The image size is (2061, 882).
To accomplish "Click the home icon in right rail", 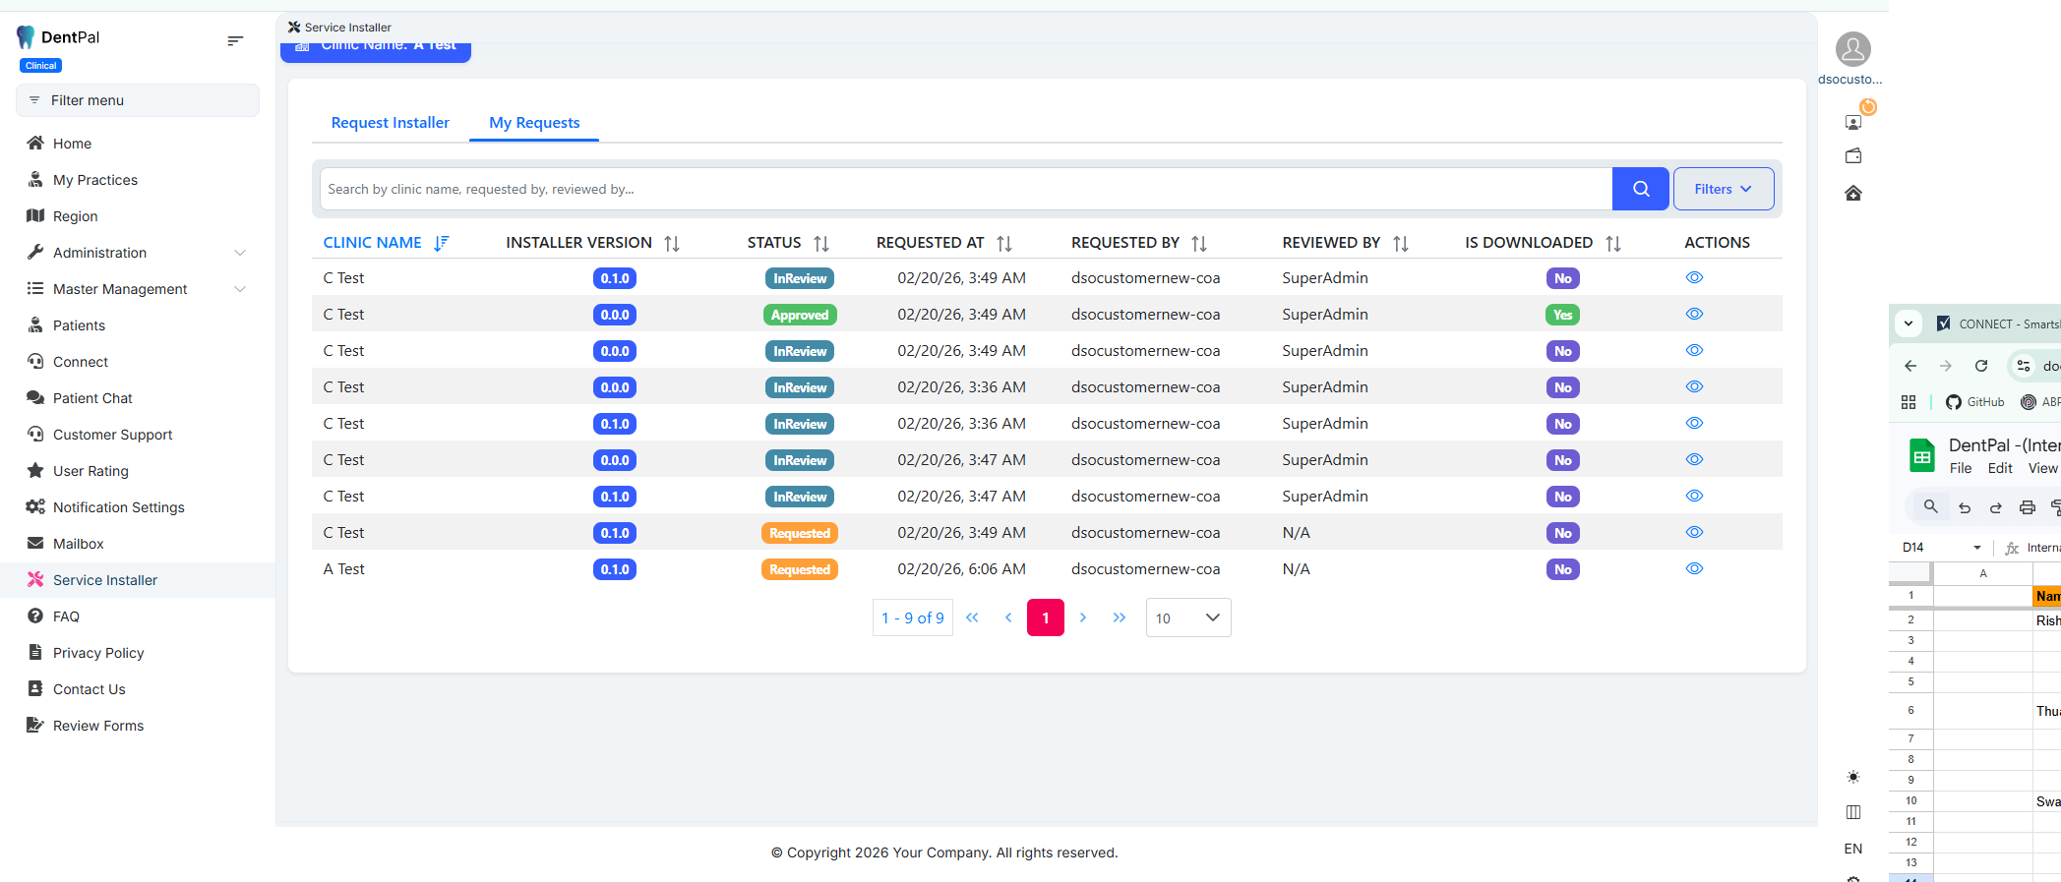I will [x=1852, y=193].
